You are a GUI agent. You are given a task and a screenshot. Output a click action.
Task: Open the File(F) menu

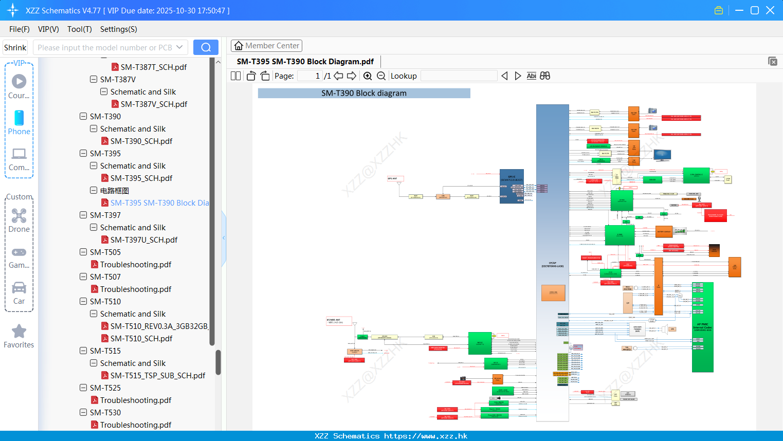pos(20,29)
